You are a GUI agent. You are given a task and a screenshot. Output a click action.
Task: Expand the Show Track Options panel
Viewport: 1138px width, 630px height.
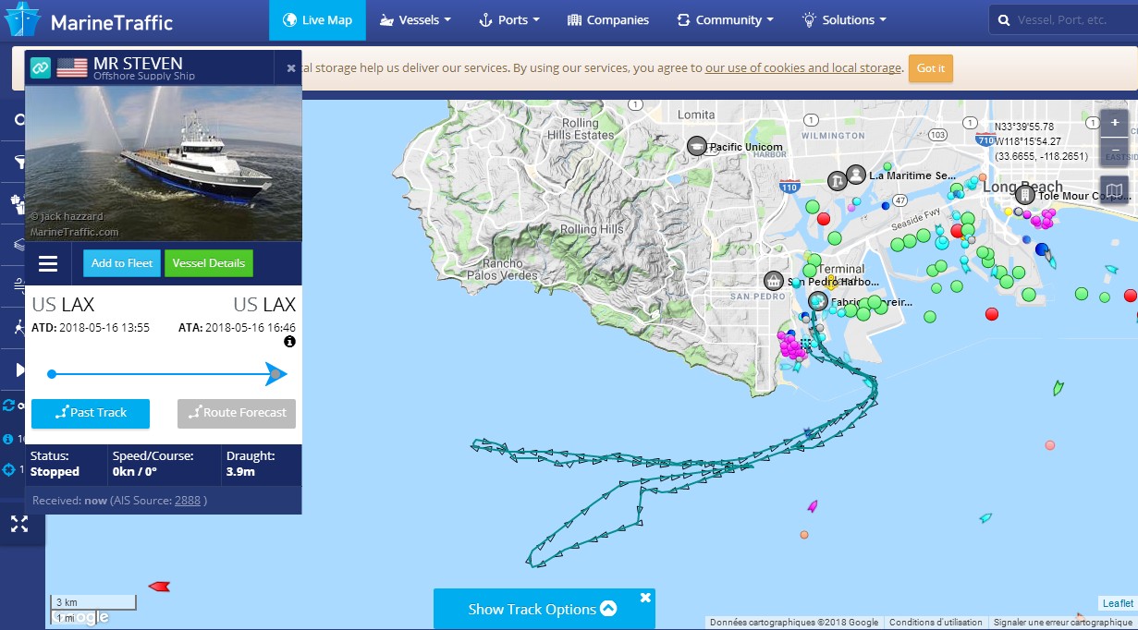click(x=543, y=609)
